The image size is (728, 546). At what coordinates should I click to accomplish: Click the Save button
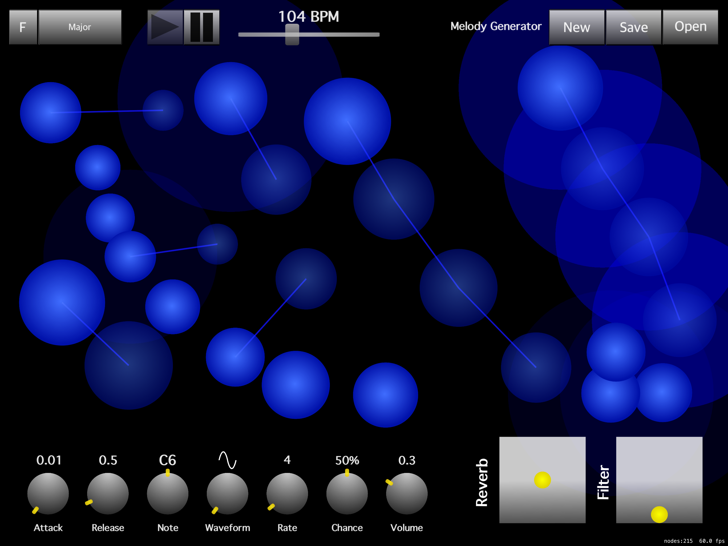[x=634, y=27]
